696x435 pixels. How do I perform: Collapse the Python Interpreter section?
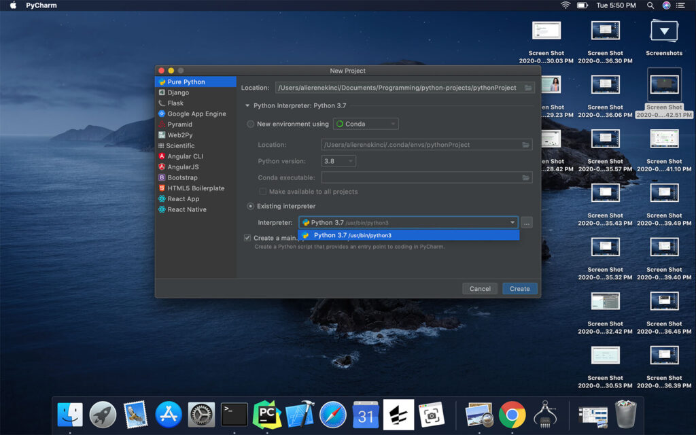(x=247, y=105)
